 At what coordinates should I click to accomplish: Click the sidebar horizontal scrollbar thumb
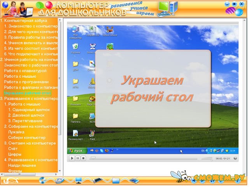19,174
